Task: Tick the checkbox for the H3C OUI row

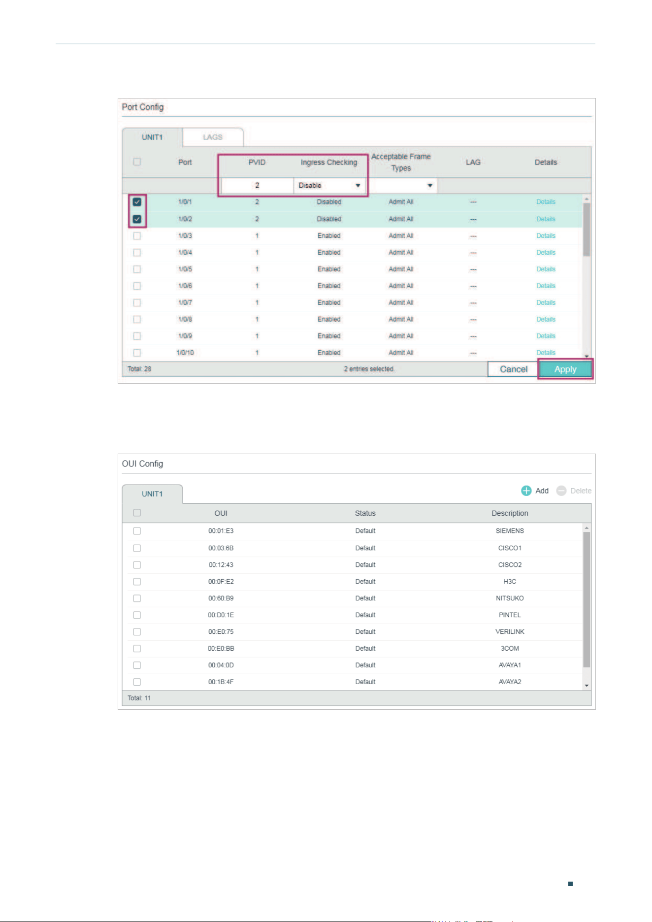Action: (137, 582)
